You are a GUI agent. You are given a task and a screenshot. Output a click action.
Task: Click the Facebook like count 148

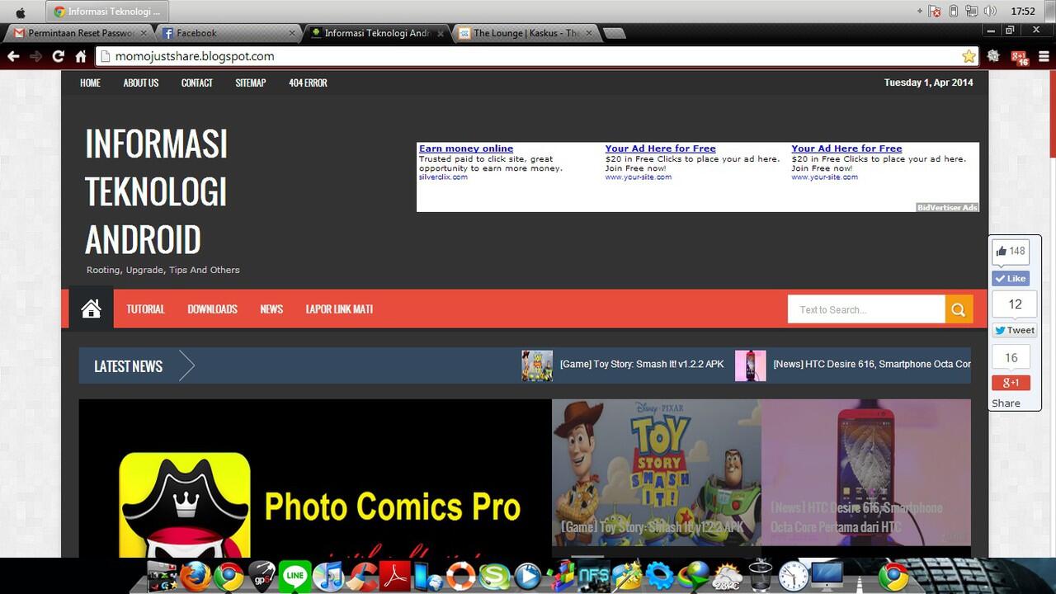coord(1011,251)
